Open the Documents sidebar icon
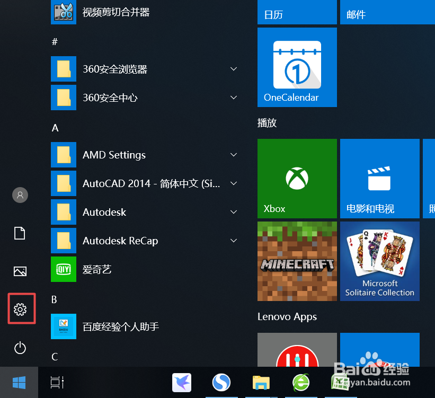 tap(20, 233)
